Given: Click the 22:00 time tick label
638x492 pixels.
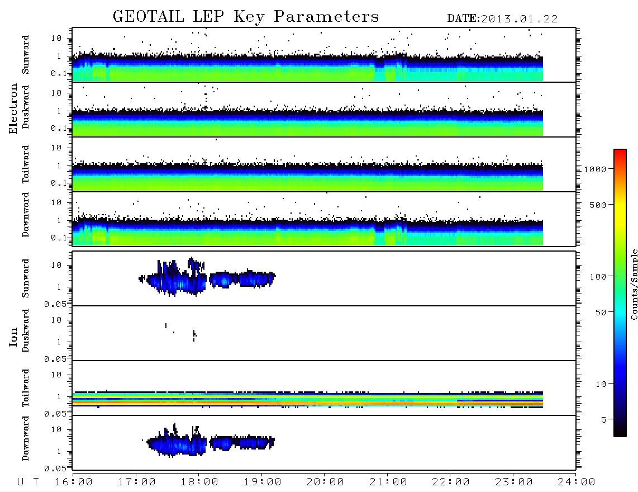Looking at the screenshot, I should pos(451,482).
